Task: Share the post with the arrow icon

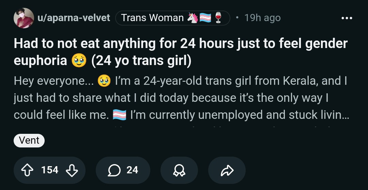Action: (x=227, y=170)
